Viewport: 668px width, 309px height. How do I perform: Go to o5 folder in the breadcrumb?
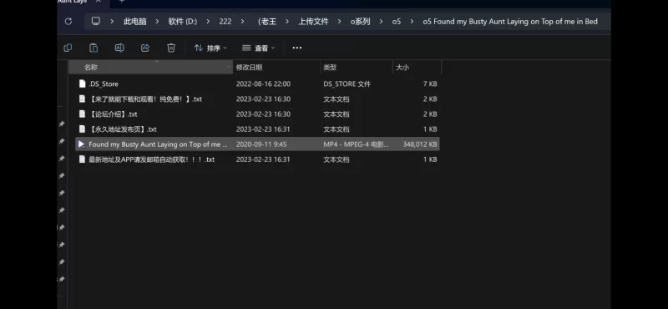point(397,22)
